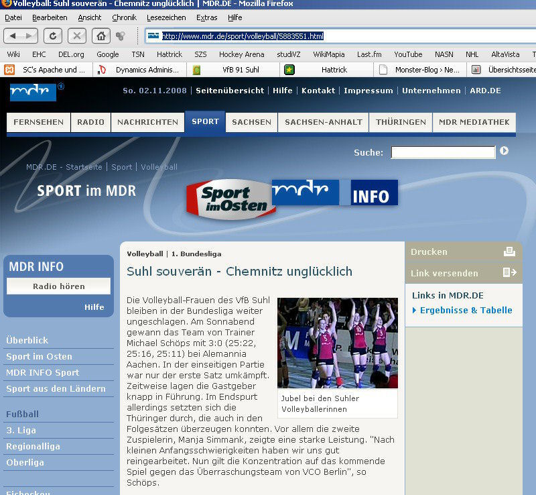Click the icon right of Home button
The height and width of the screenshot is (495, 536).
120,36
